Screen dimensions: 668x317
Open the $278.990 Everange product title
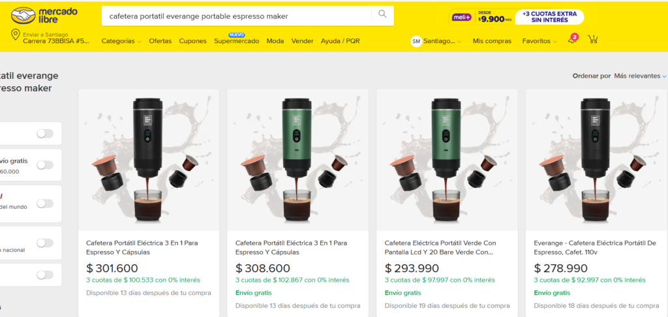(x=594, y=247)
